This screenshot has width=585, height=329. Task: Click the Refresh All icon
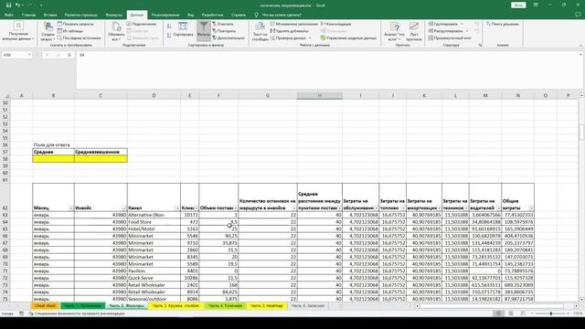116,27
